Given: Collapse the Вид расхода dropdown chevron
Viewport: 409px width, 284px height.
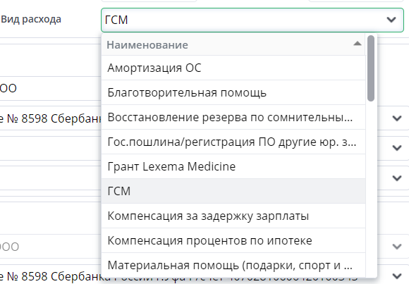Looking at the screenshot, I should click(x=391, y=20).
